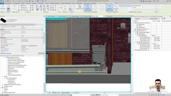Open the Системы dropdown in System Browser
The height and width of the screenshot is (96, 171).
point(142,19)
